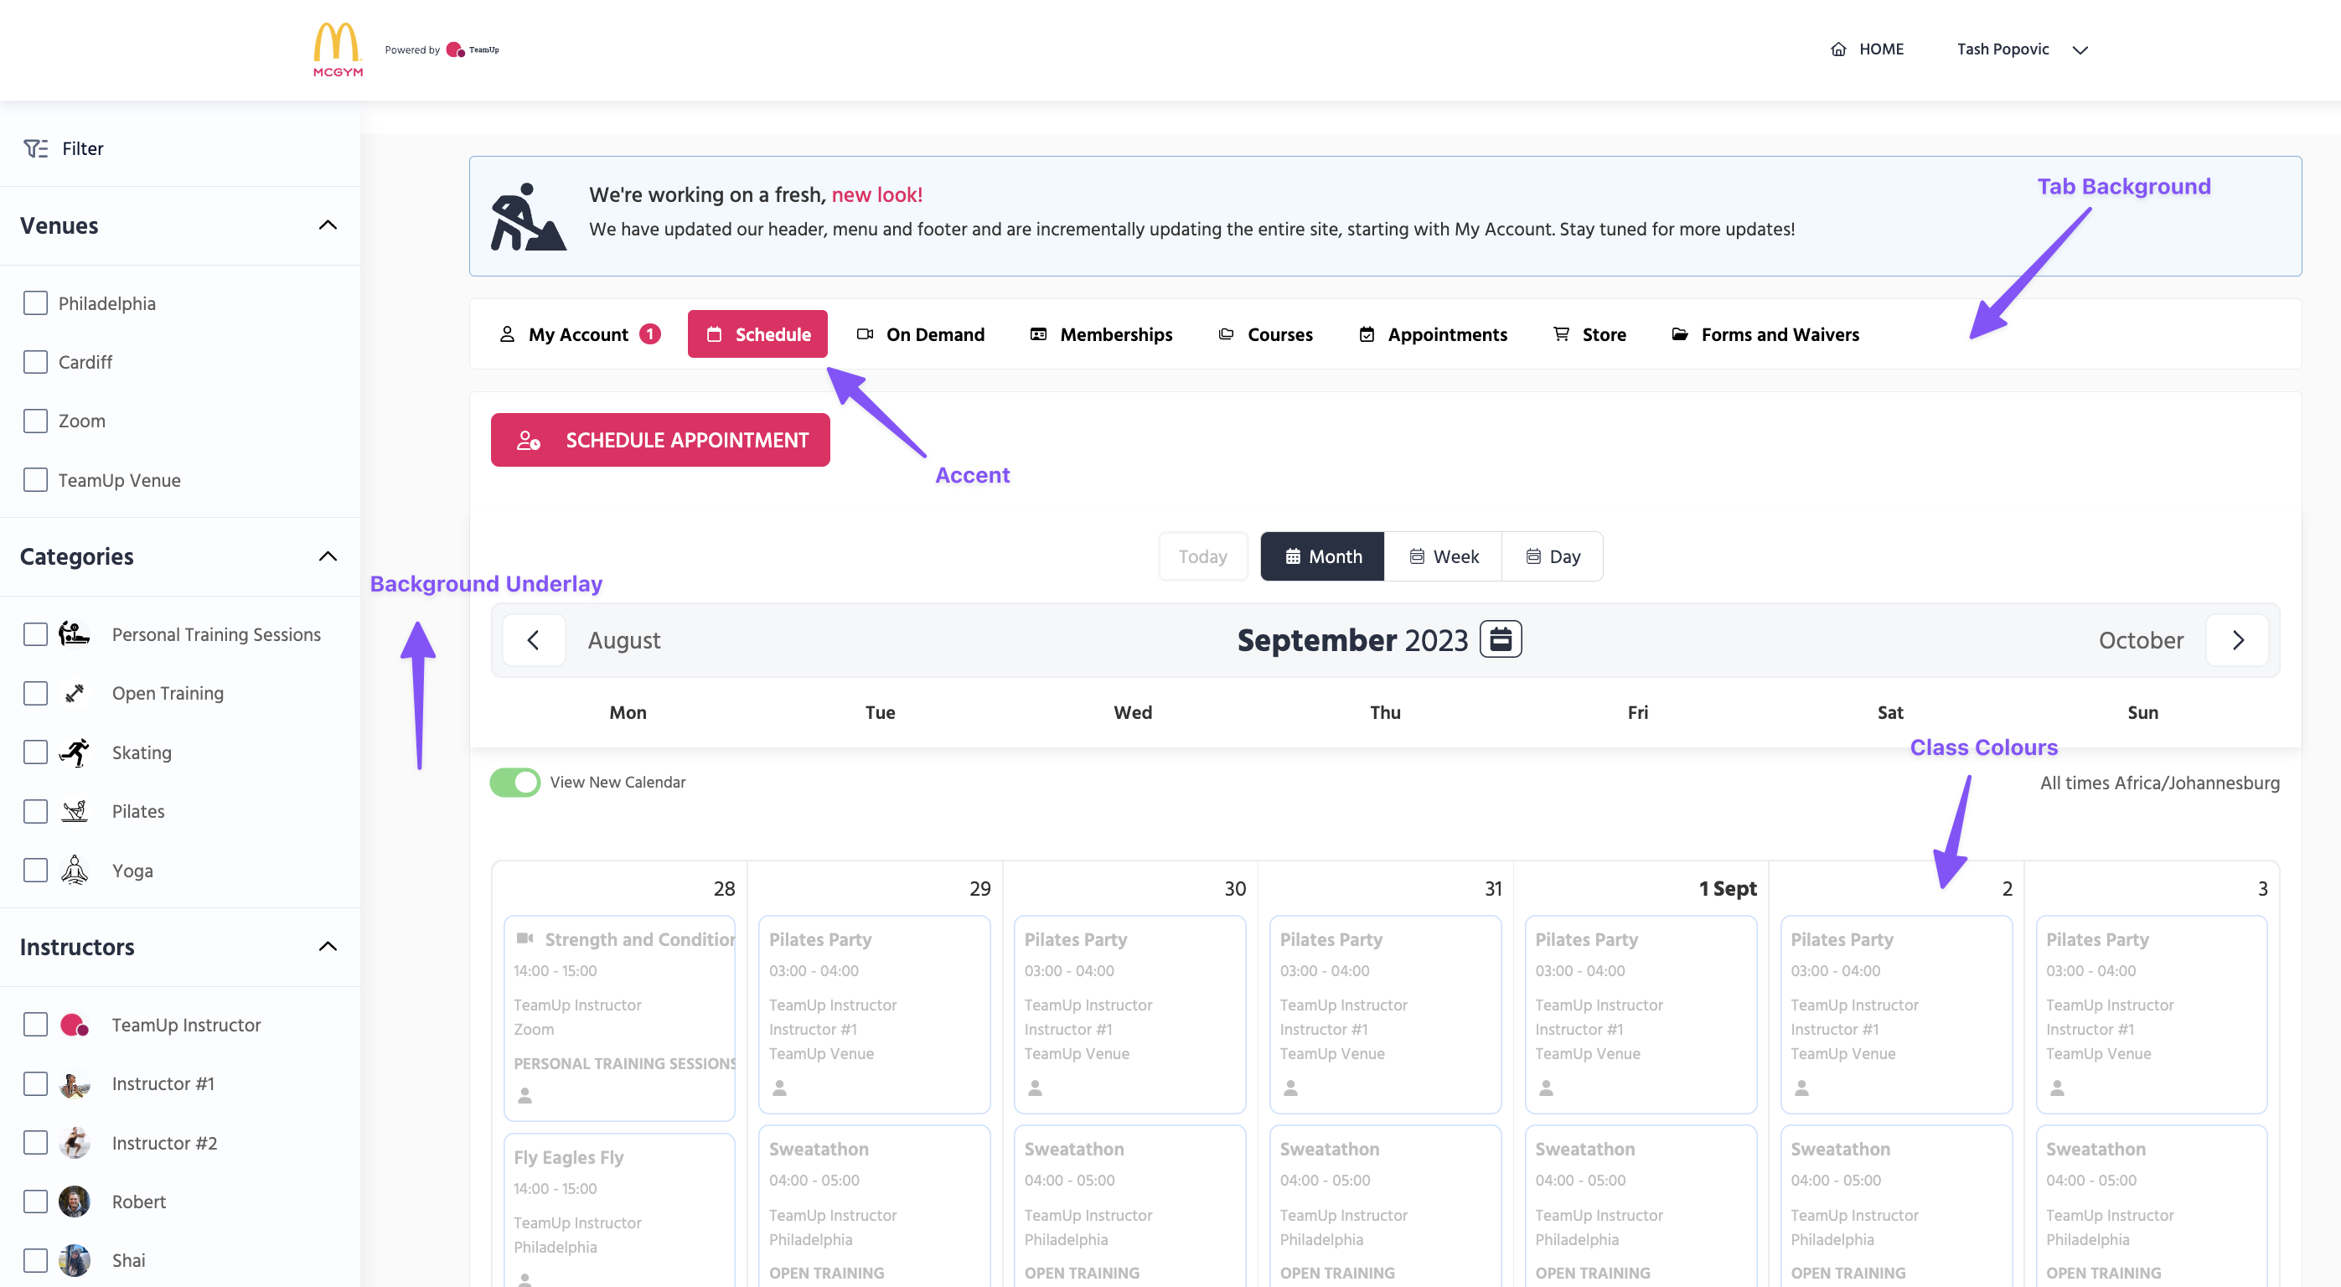The image size is (2341, 1287).
Task: Open the Sweatathon class on the 29th
Action: [874, 1206]
